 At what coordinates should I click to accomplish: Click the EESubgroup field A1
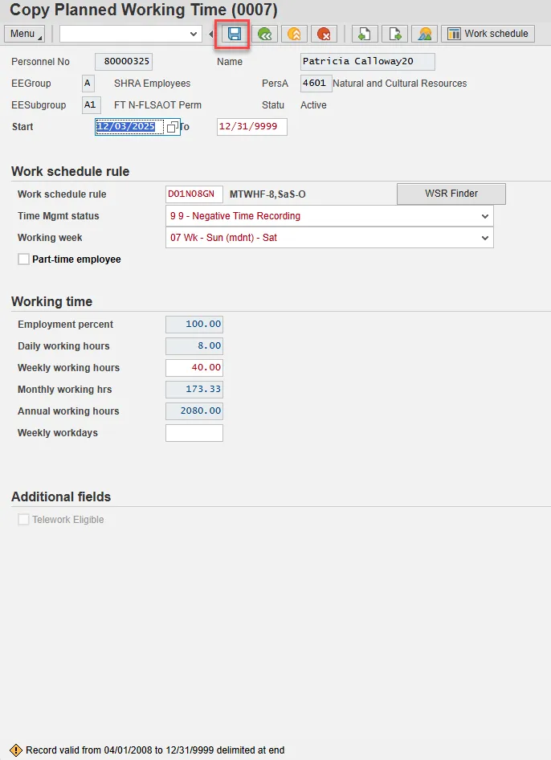(91, 105)
